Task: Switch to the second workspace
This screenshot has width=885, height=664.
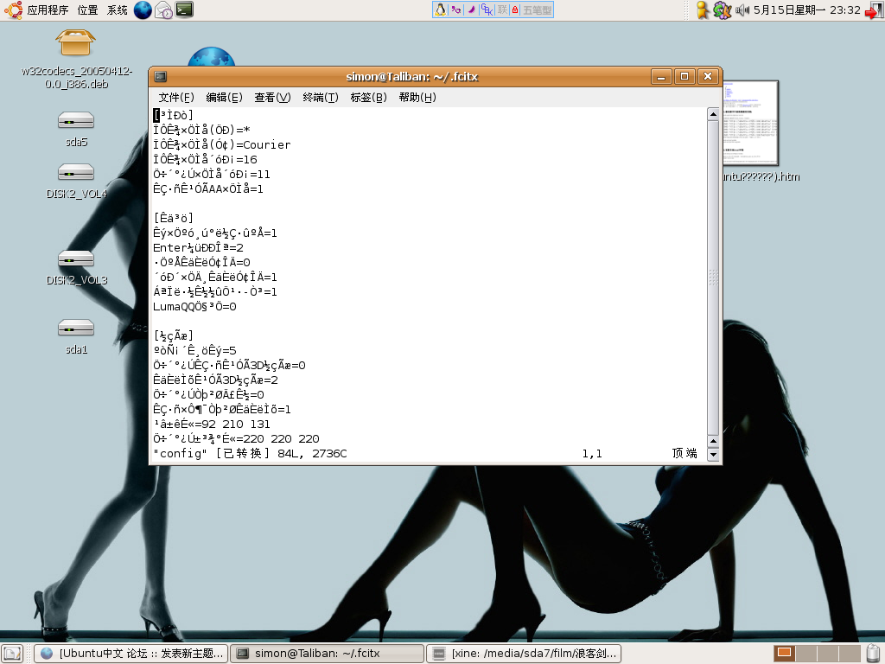Action: point(805,654)
